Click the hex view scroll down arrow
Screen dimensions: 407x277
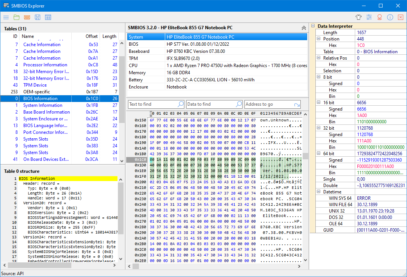click(305, 260)
